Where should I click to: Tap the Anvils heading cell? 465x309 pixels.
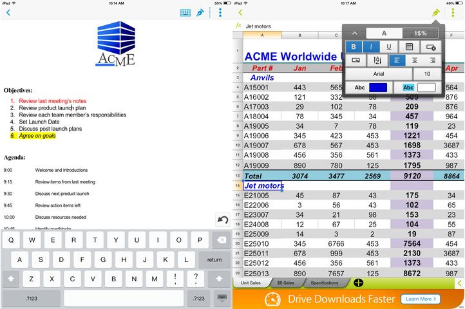262,77
